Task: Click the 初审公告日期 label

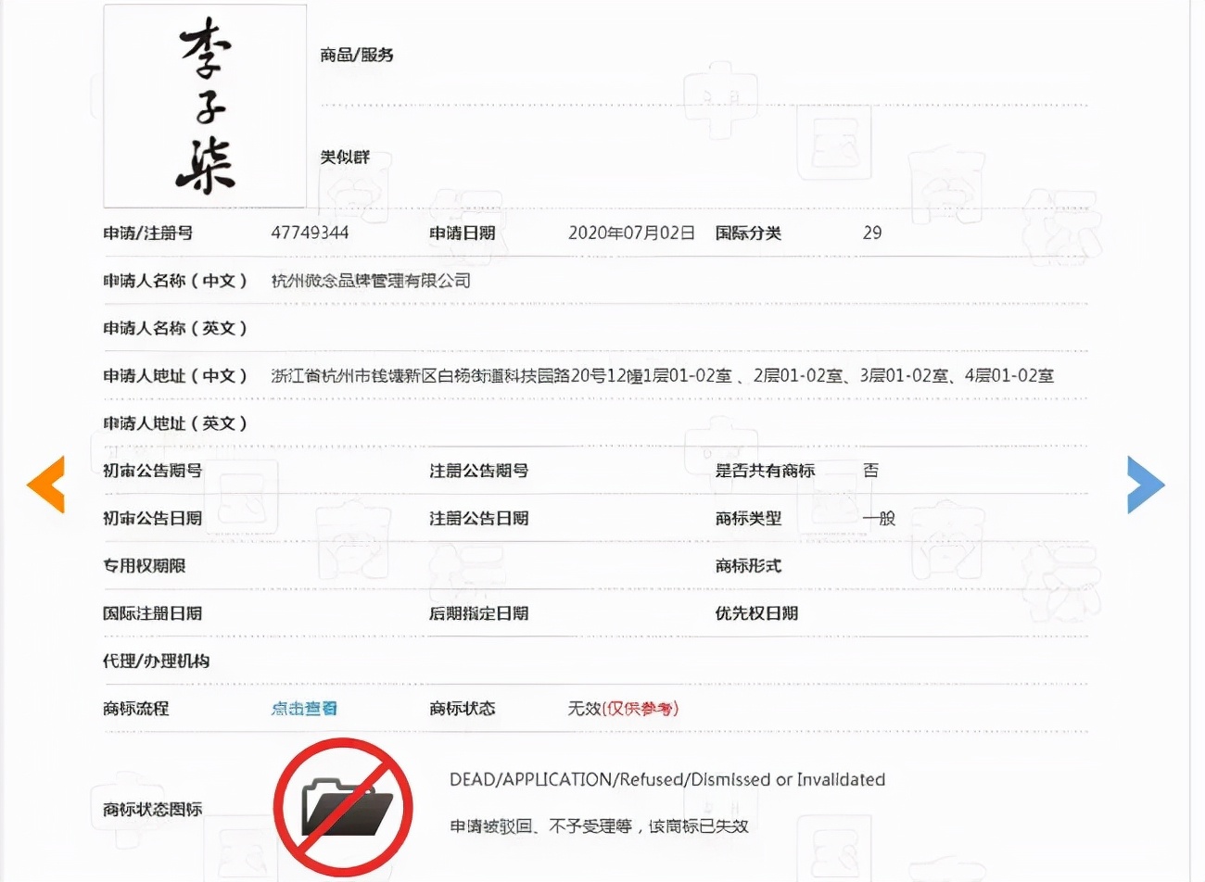Action: click(152, 518)
